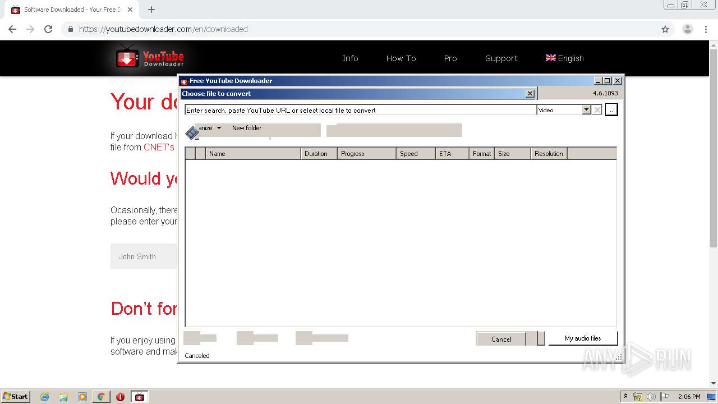Click the Cancel button
Viewport: 718px width, 404px height.
(501, 339)
